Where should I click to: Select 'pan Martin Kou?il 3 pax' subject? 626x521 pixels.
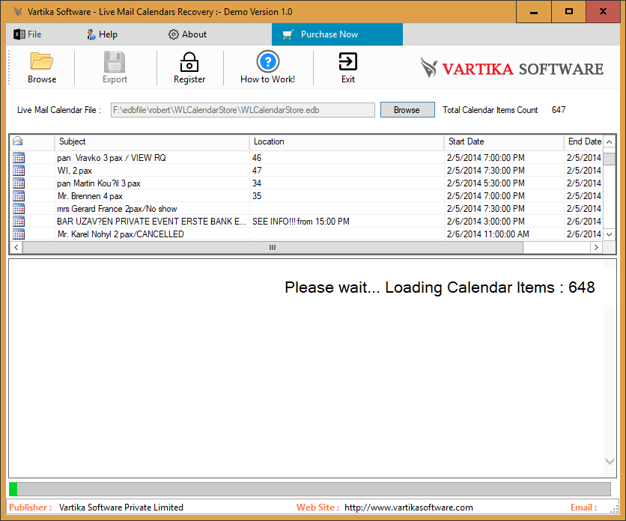point(99,183)
